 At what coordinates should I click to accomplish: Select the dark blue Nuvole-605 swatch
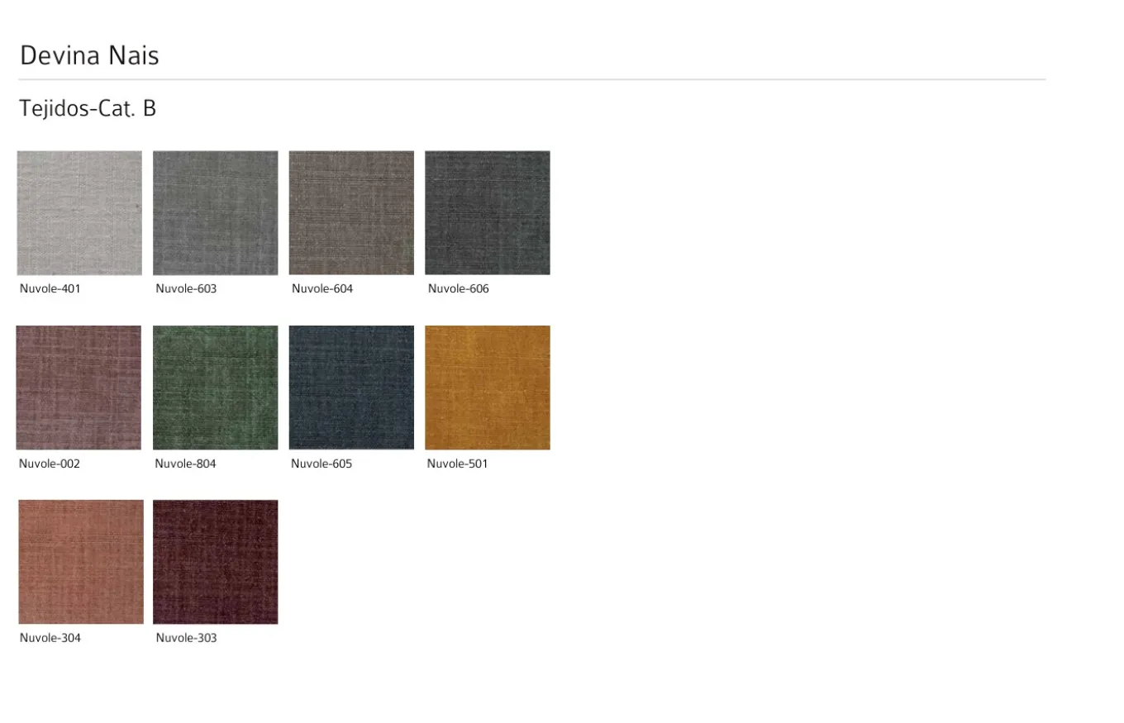(x=351, y=388)
